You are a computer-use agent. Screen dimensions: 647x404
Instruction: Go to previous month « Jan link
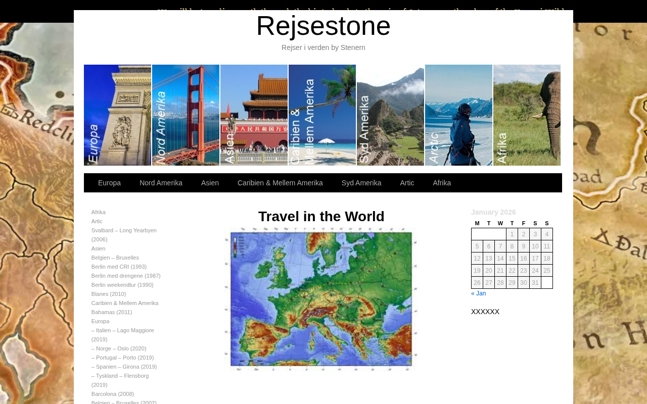click(x=478, y=293)
